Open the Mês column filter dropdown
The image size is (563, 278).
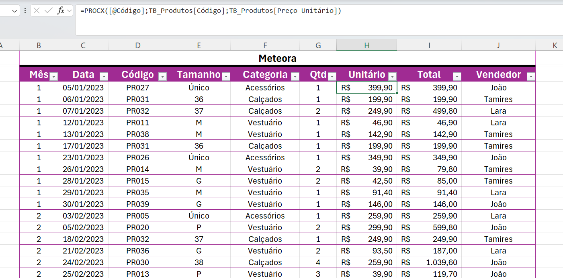point(53,76)
